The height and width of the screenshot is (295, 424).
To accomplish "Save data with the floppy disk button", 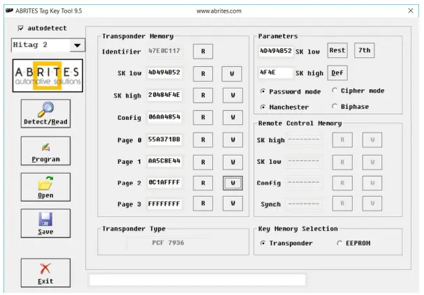I will pos(45,223).
